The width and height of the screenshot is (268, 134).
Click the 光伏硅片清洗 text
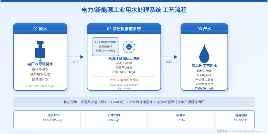pos(204,80)
